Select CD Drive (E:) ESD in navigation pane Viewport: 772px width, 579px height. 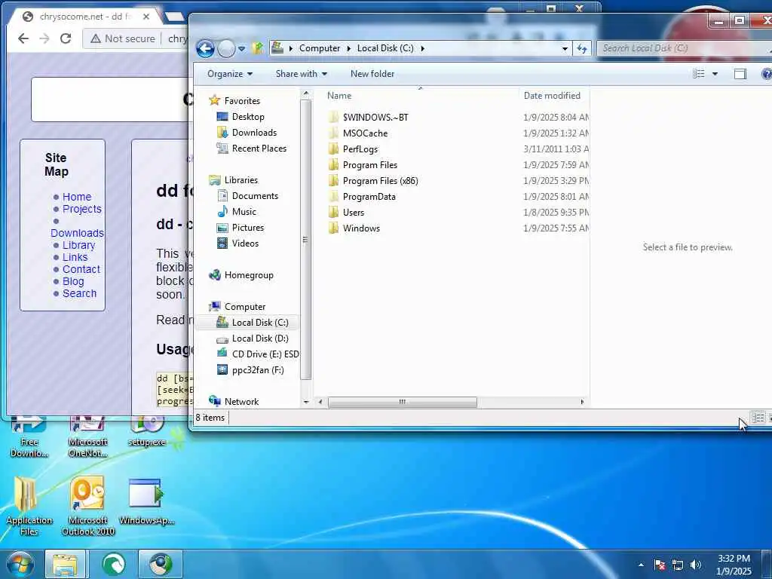tap(265, 354)
